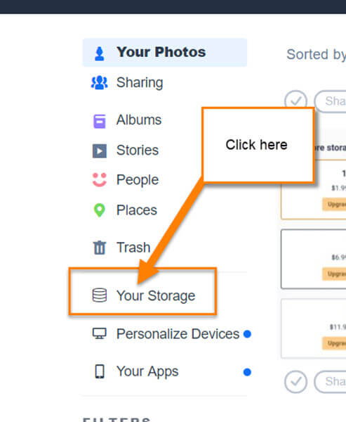Select the Stories play icon
This screenshot has width=346, height=422.
pos(100,151)
